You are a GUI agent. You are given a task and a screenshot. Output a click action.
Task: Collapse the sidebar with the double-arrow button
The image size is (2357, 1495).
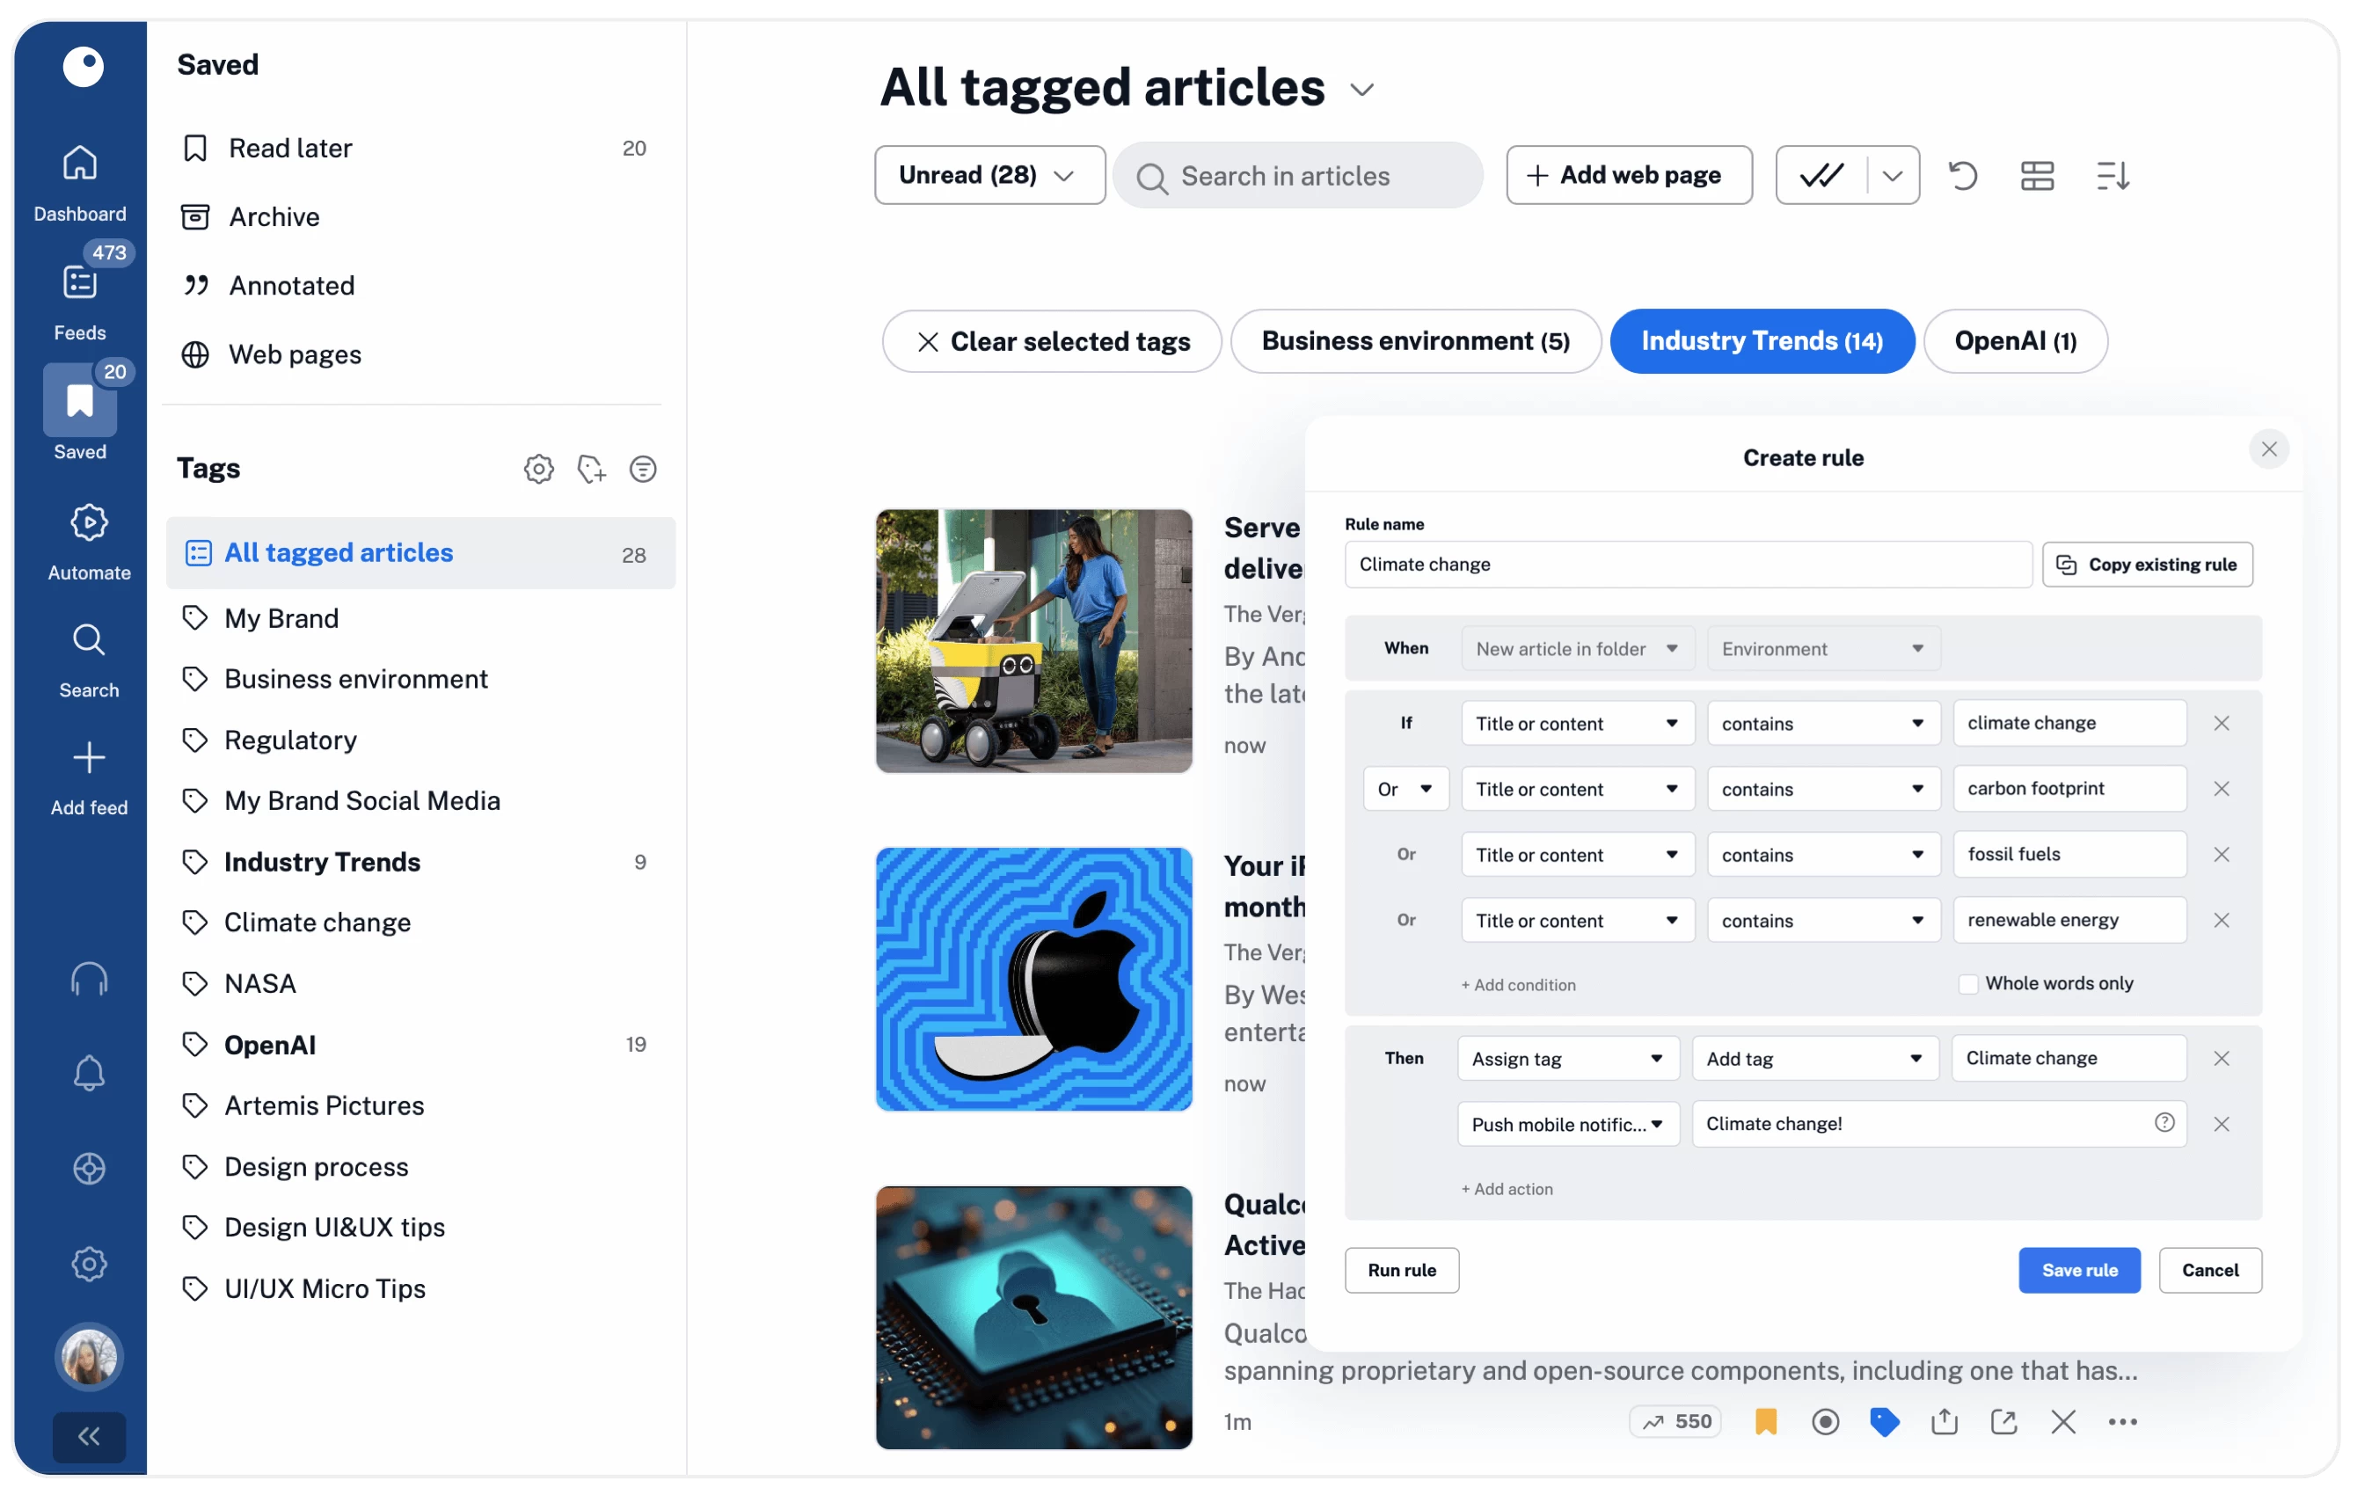(89, 1436)
